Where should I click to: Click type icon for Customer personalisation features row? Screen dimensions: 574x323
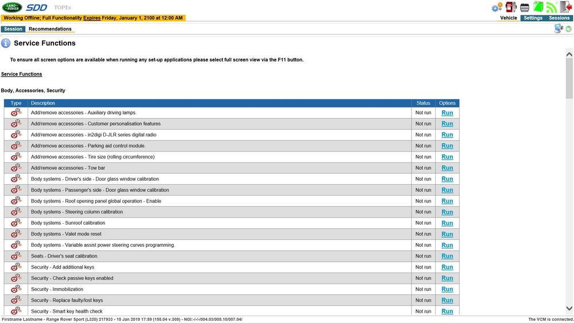pyautogui.click(x=15, y=124)
